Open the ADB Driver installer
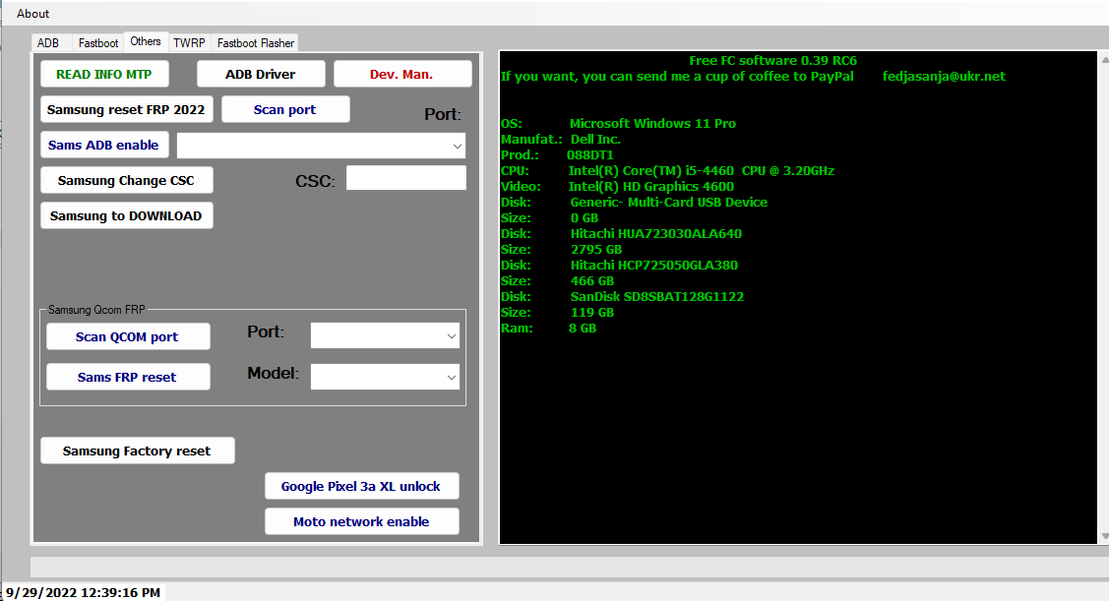 [x=262, y=73]
